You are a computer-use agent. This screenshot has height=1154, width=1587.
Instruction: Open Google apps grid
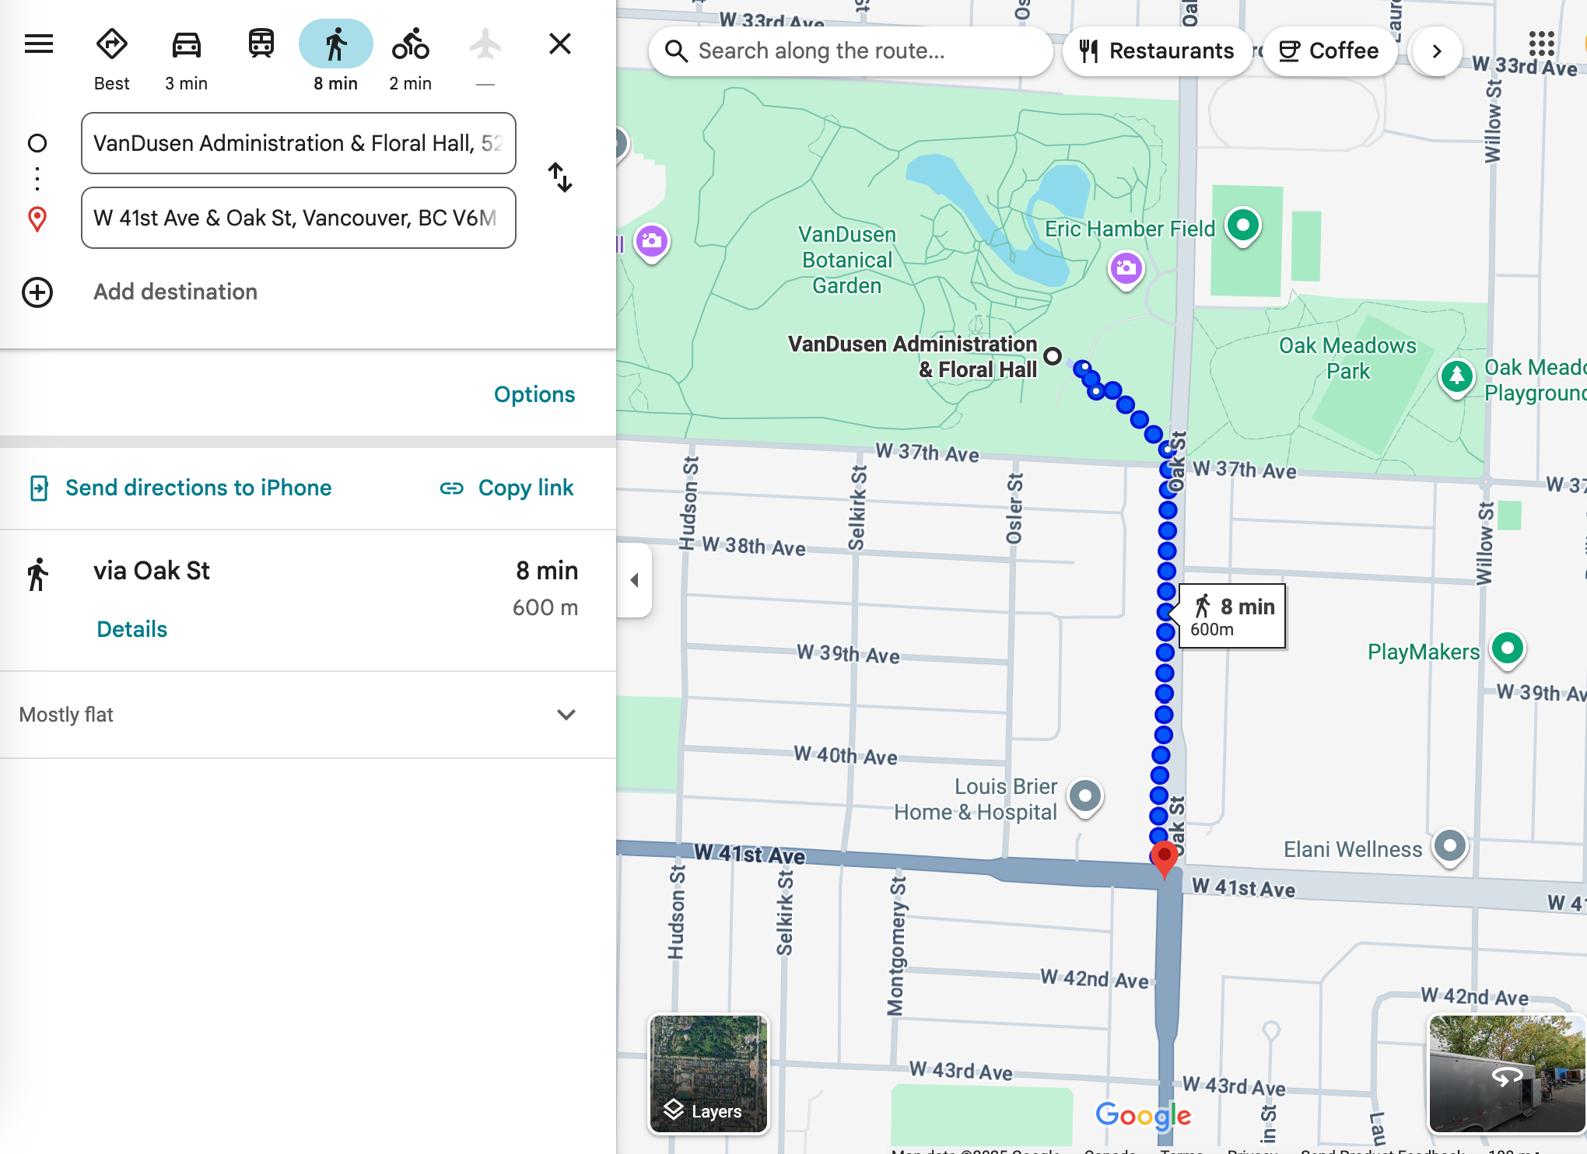point(1540,44)
